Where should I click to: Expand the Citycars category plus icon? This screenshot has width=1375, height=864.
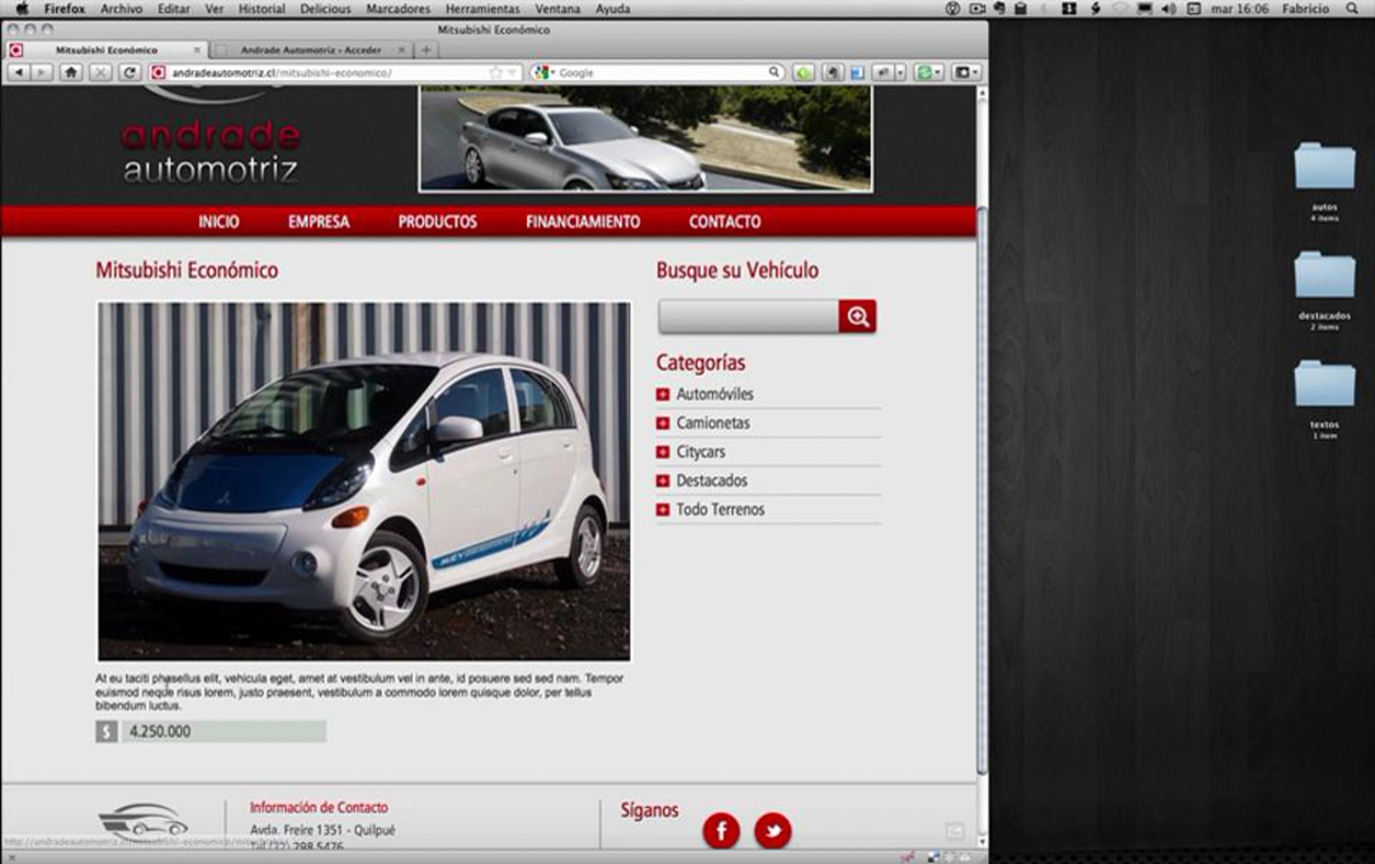[x=663, y=452]
